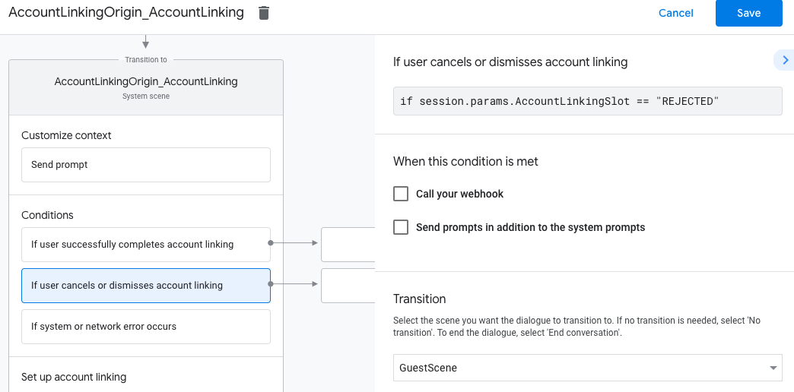This screenshot has height=392, width=794.
Task: Click connector dot on successful linking condition
Action: pos(271,243)
